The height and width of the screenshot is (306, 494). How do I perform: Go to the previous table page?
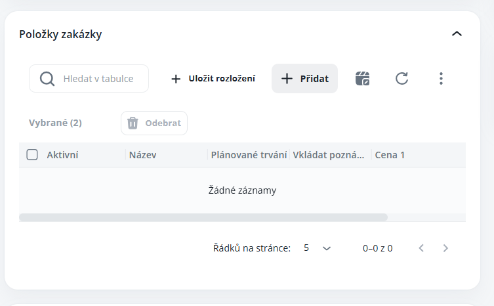click(x=421, y=248)
